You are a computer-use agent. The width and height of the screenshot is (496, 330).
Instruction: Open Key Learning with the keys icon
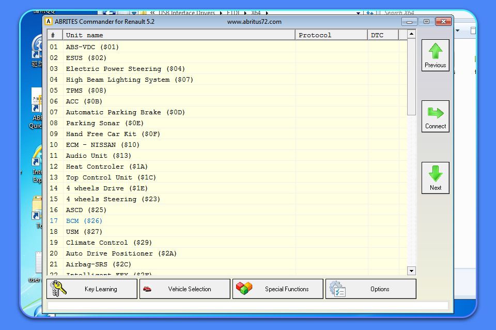(58, 289)
